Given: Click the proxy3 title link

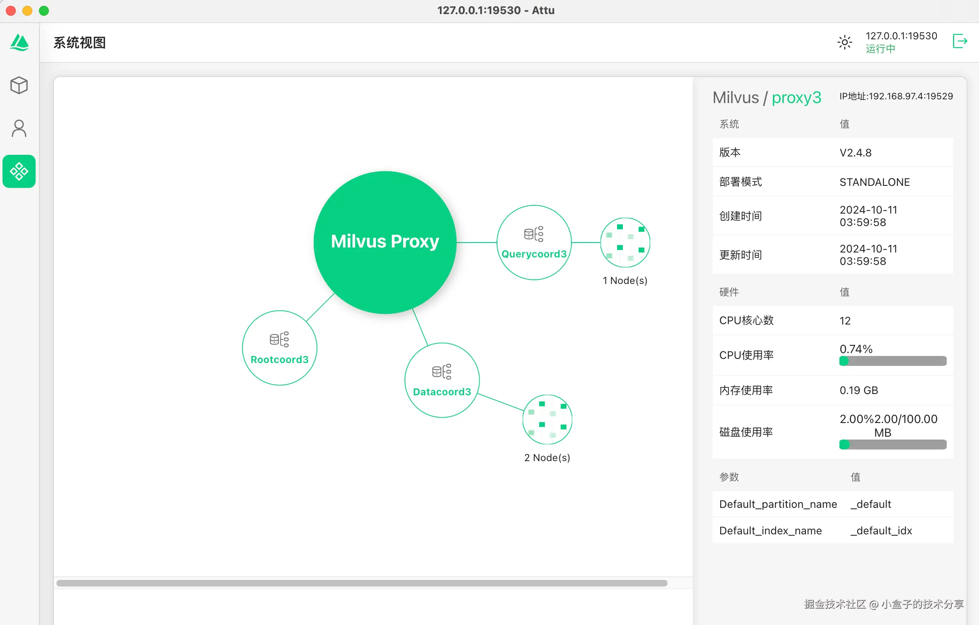Looking at the screenshot, I should click(x=796, y=98).
